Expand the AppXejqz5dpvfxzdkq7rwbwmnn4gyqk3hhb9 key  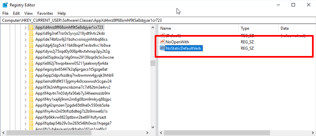coord(25,75)
